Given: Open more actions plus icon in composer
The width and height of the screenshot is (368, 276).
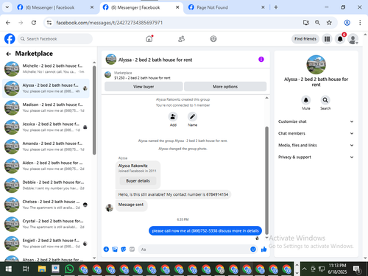Looking at the screenshot, I should pos(106,250).
